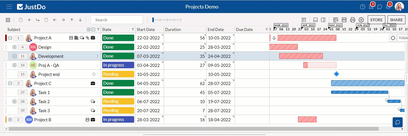The image size is (408, 136).
Task: Click the M icon in right toolbar
Action: (x=344, y=20)
